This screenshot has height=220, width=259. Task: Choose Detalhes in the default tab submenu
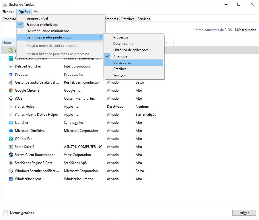click(134, 69)
